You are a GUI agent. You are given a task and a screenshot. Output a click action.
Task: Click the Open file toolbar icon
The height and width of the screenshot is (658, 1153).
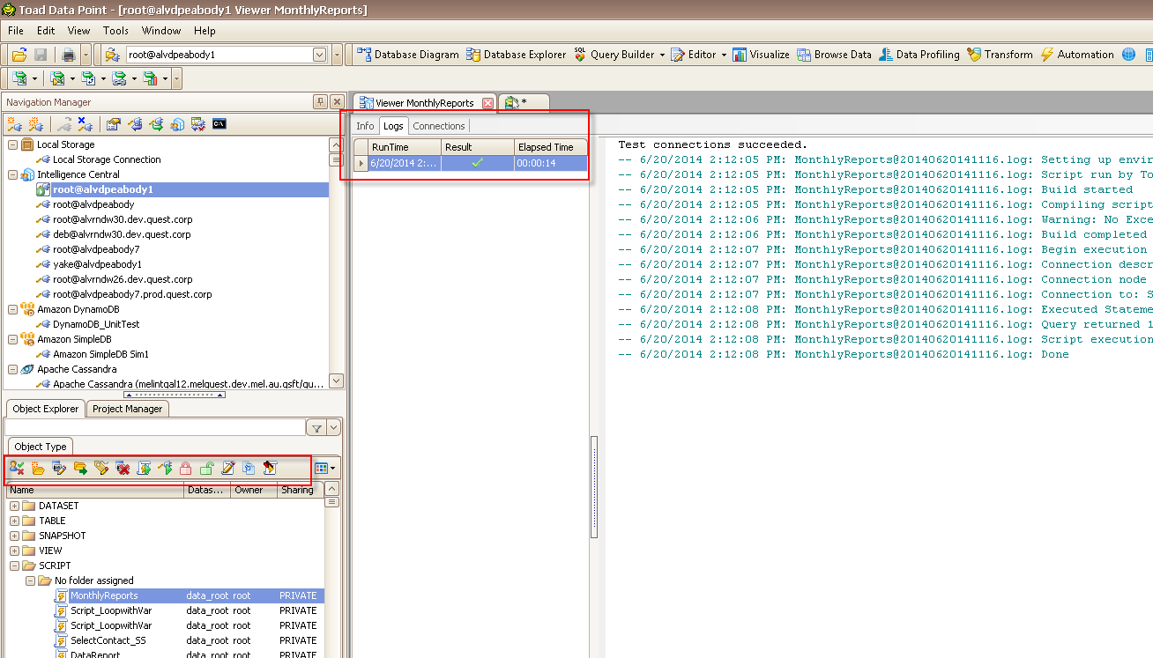[x=19, y=55]
